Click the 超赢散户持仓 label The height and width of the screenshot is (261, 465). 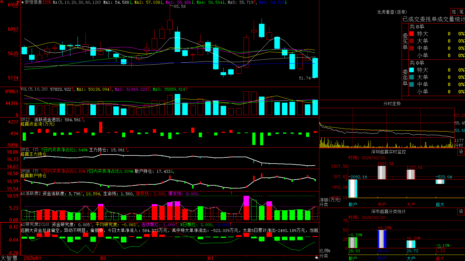click(x=33, y=175)
